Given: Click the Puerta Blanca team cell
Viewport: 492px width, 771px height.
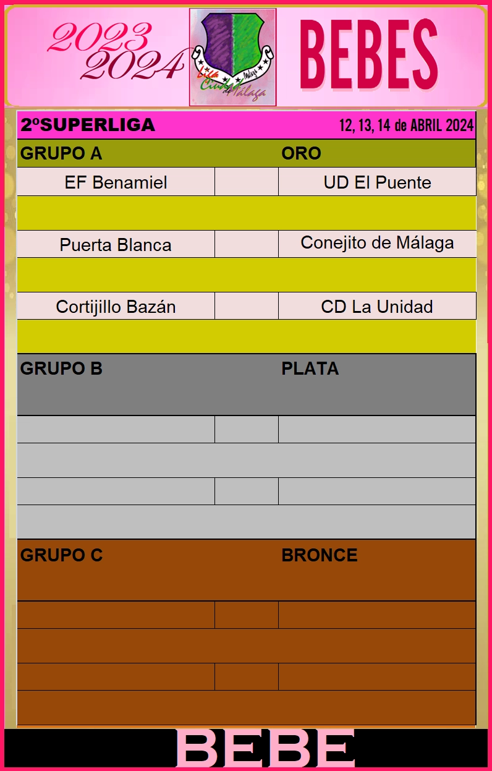Looking at the screenshot, I should [x=116, y=244].
